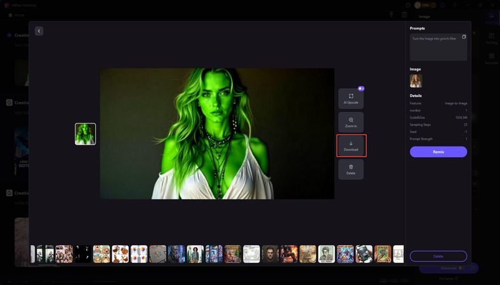500x285 pixels.
Task: Open the blue phone cases thumbnail
Action: [214, 254]
